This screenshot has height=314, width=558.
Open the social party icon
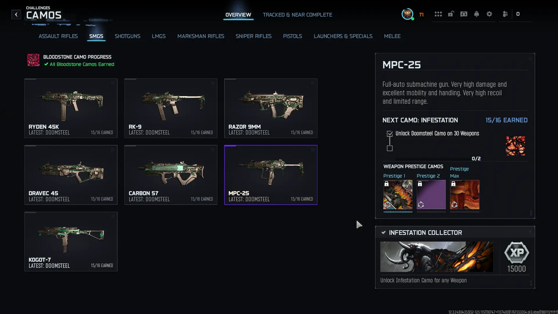(x=505, y=14)
